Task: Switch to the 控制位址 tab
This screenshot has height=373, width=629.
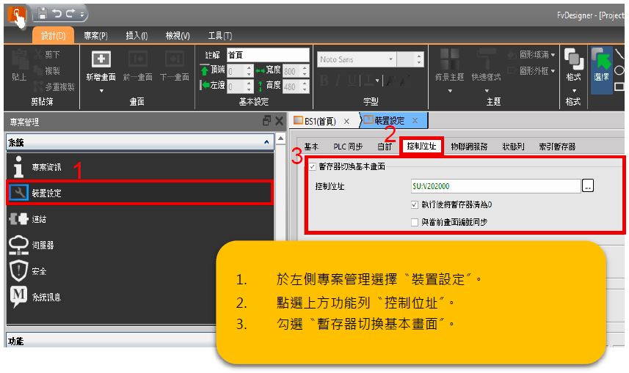Action: click(422, 147)
